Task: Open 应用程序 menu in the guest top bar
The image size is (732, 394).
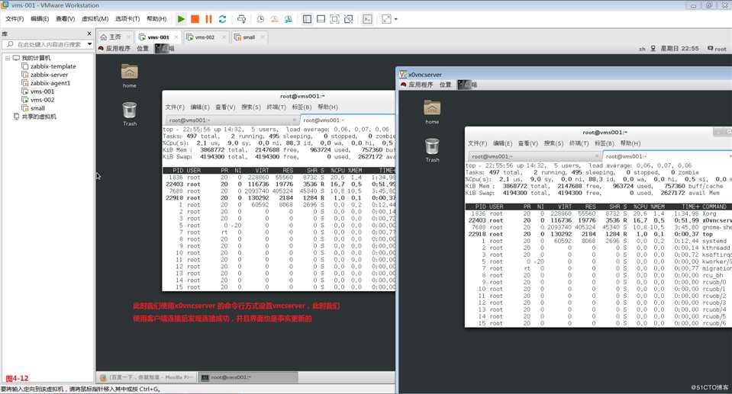Action: [x=118, y=49]
